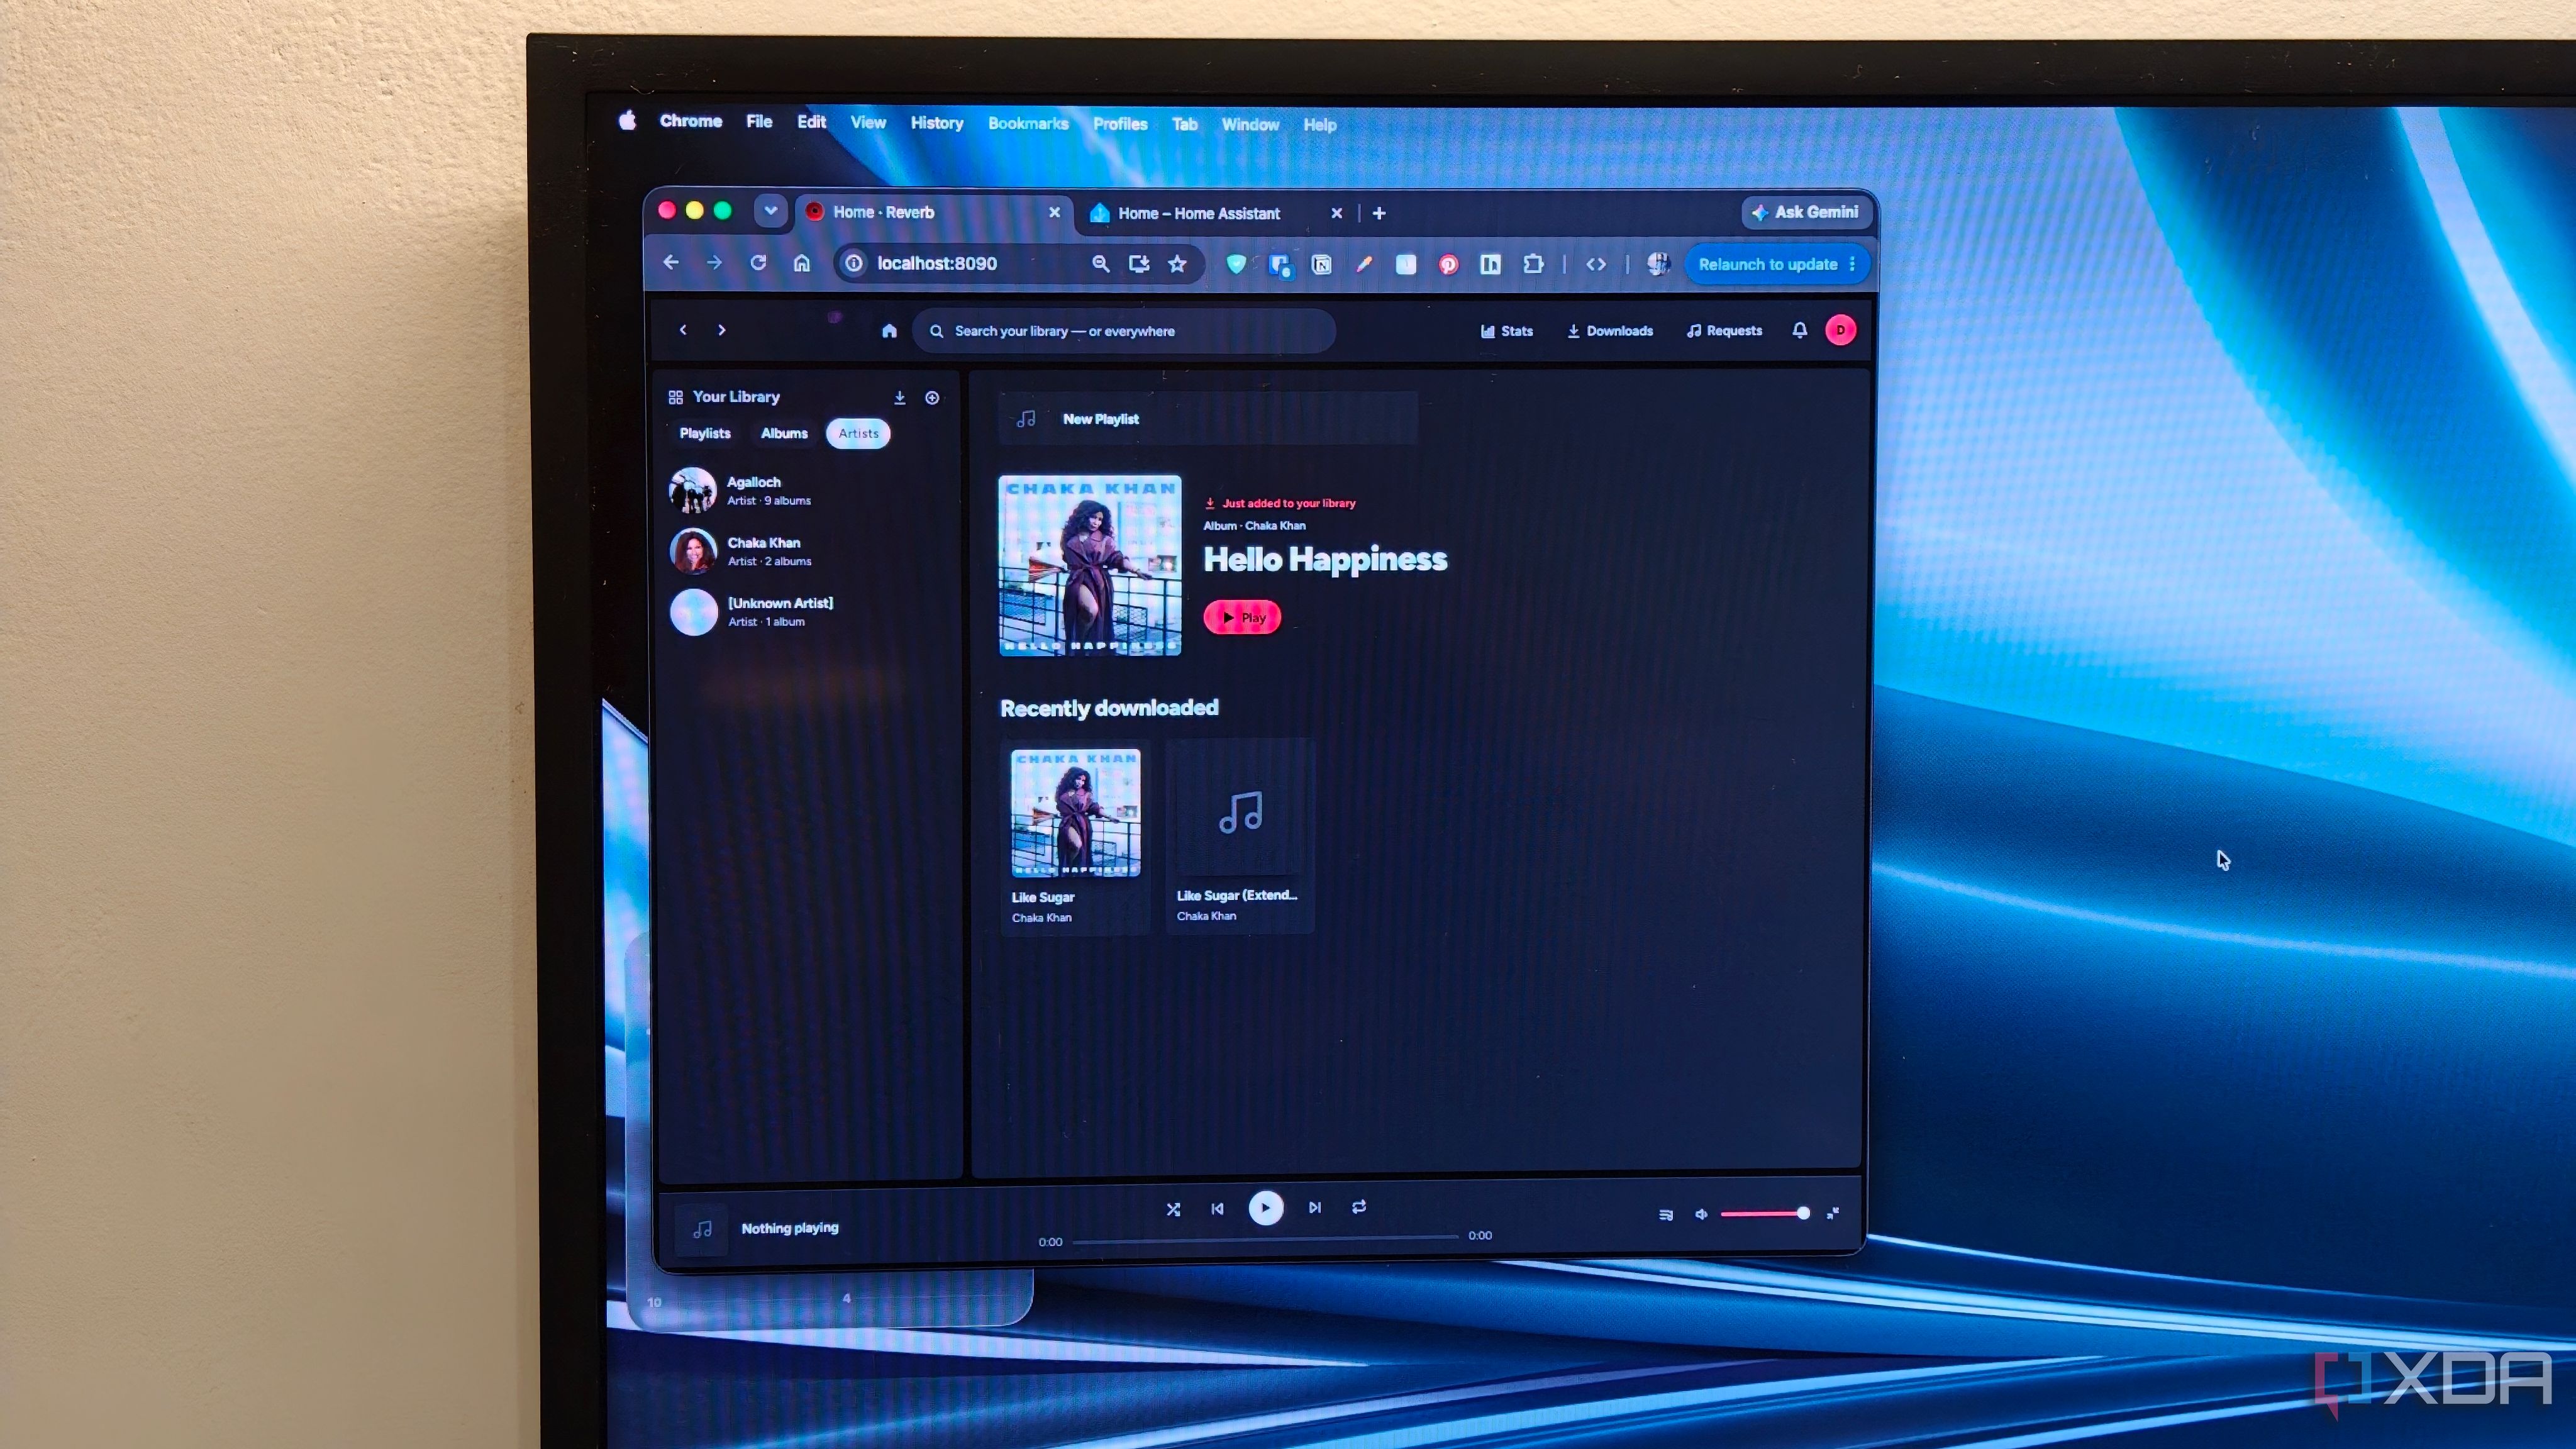
Task: Adjust the volume slider
Action: click(1764, 1213)
